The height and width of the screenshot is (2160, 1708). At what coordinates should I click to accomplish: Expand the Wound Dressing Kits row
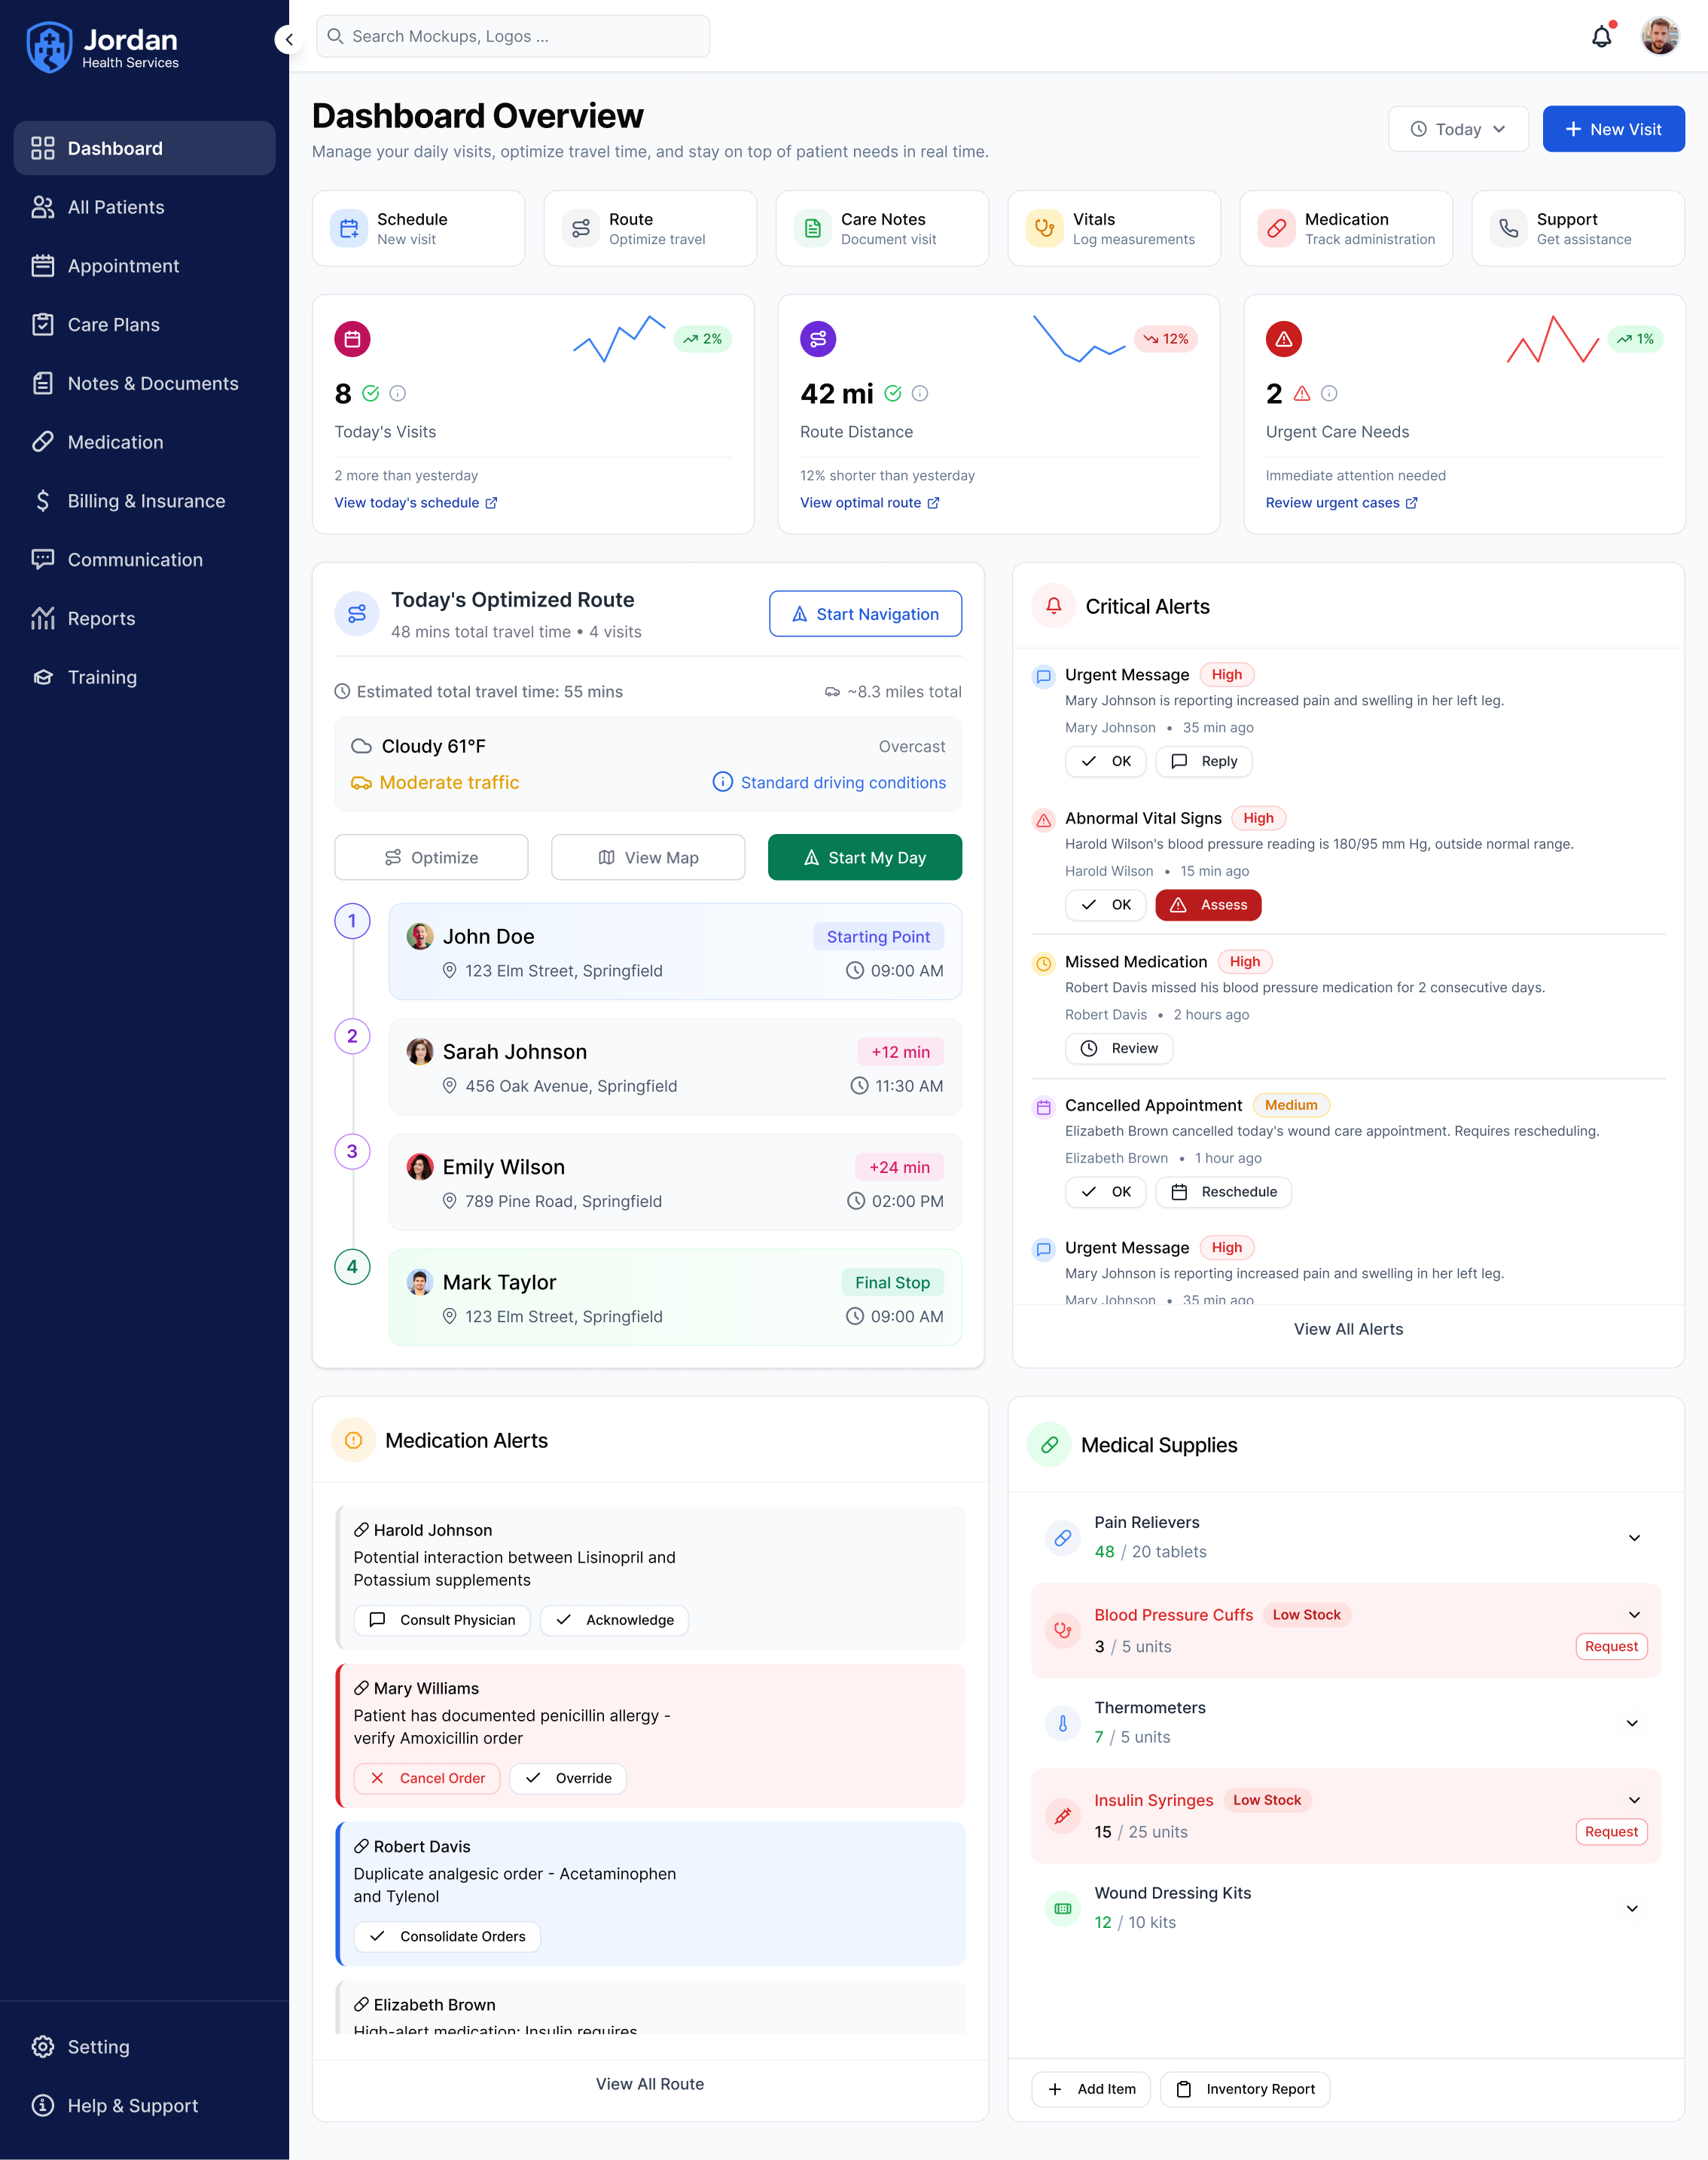coord(1632,1908)
